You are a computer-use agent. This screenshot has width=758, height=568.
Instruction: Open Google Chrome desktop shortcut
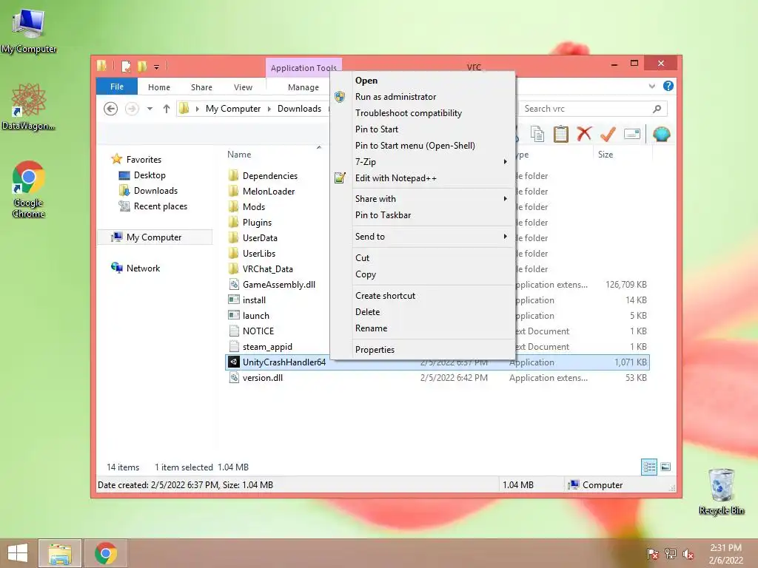pyautogui.click(x=28, y=189)
